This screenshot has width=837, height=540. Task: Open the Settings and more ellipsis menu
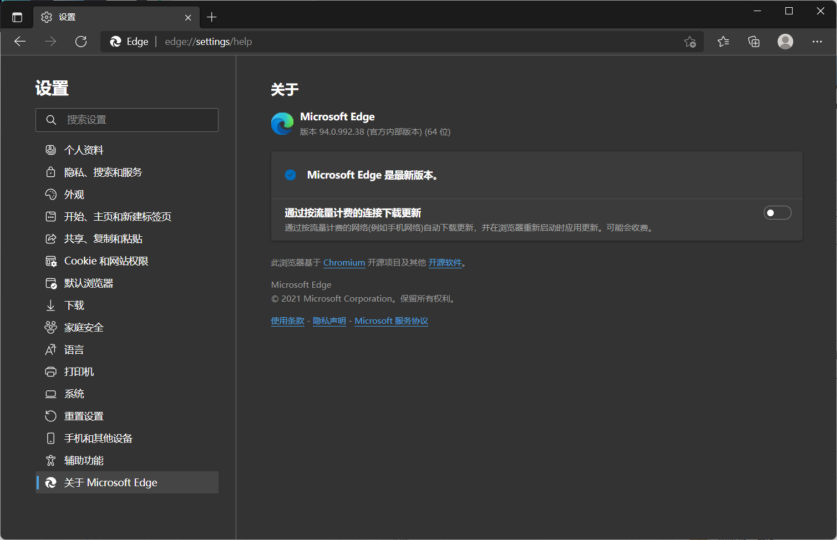pyautogui.click(x=817, y=42)
